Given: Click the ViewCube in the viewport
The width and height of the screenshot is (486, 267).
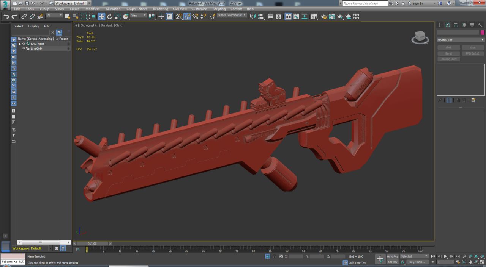Looking at the screenshot, I should (x=420, y=37).
